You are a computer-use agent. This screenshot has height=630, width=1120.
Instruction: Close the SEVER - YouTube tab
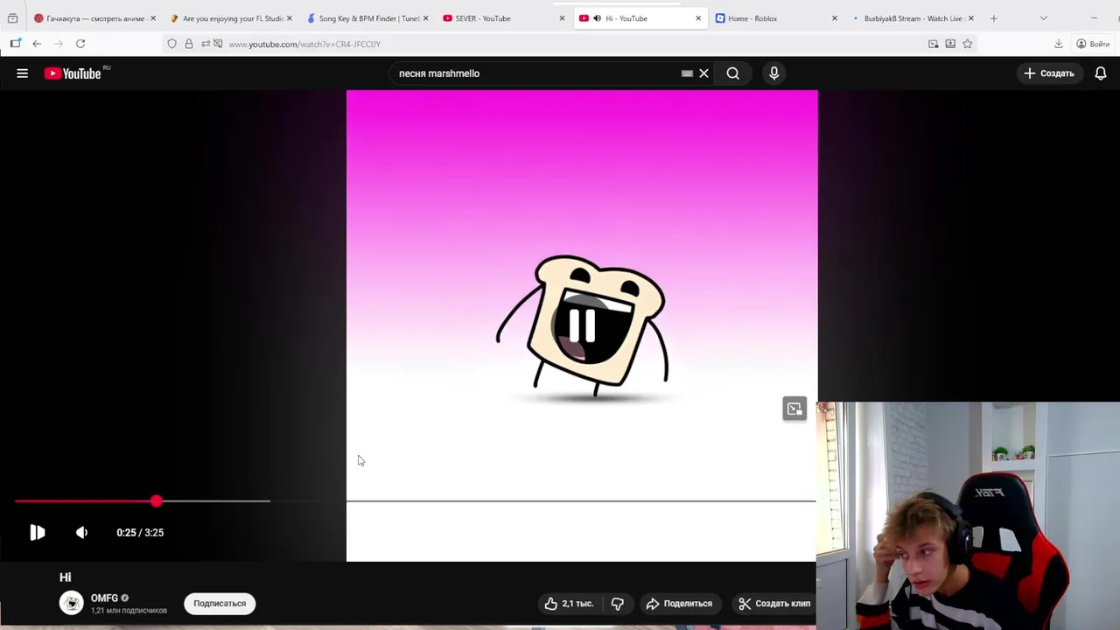[562, 18]
